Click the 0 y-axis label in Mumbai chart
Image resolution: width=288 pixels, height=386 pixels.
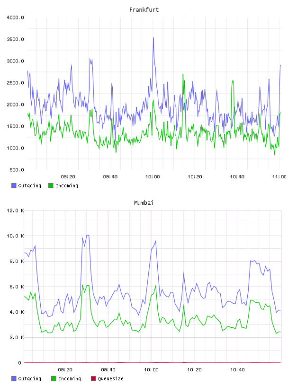coord(19,363)
